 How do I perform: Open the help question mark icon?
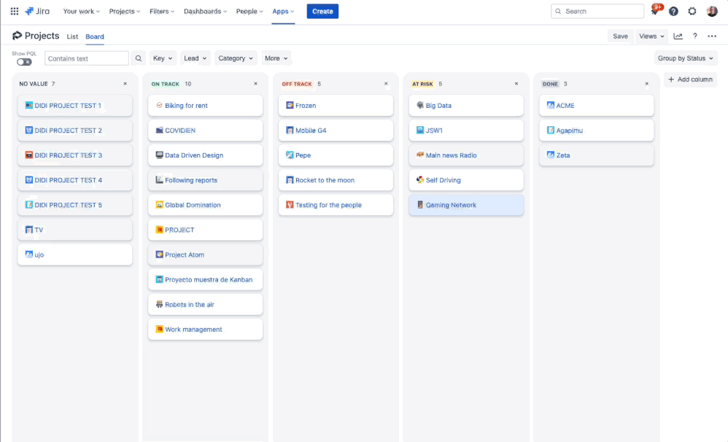coord(673,11)
